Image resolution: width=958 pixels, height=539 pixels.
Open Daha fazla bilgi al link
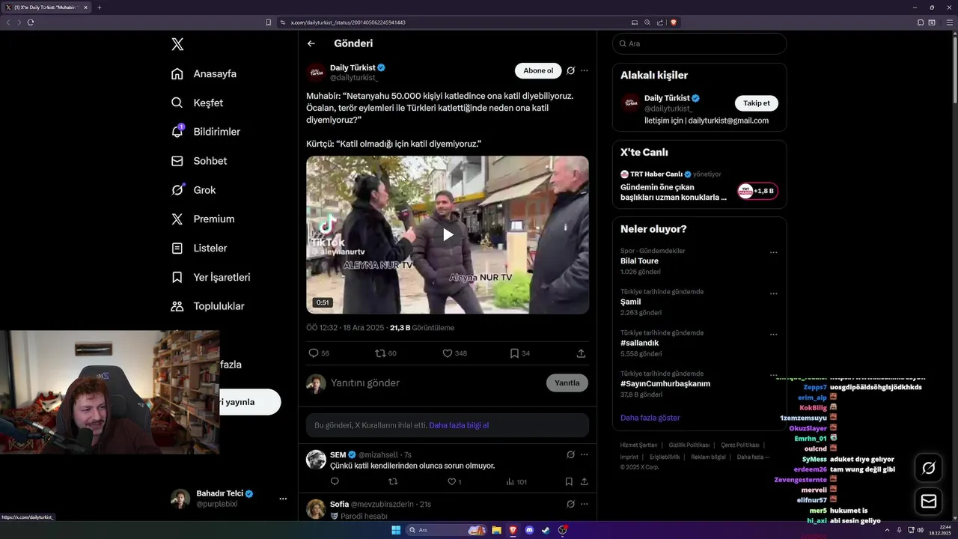tap(459, 425)
